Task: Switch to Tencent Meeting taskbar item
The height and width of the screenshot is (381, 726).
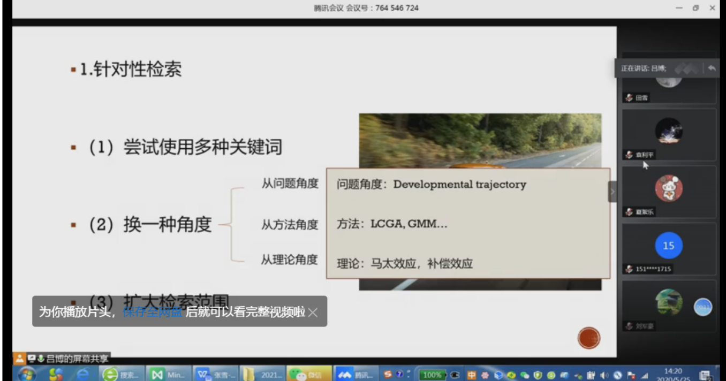Action: click(356, 375)
